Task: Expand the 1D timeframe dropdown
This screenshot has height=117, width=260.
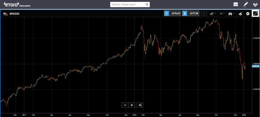Action: (222, 13)
